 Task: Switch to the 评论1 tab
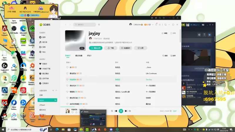89,56
